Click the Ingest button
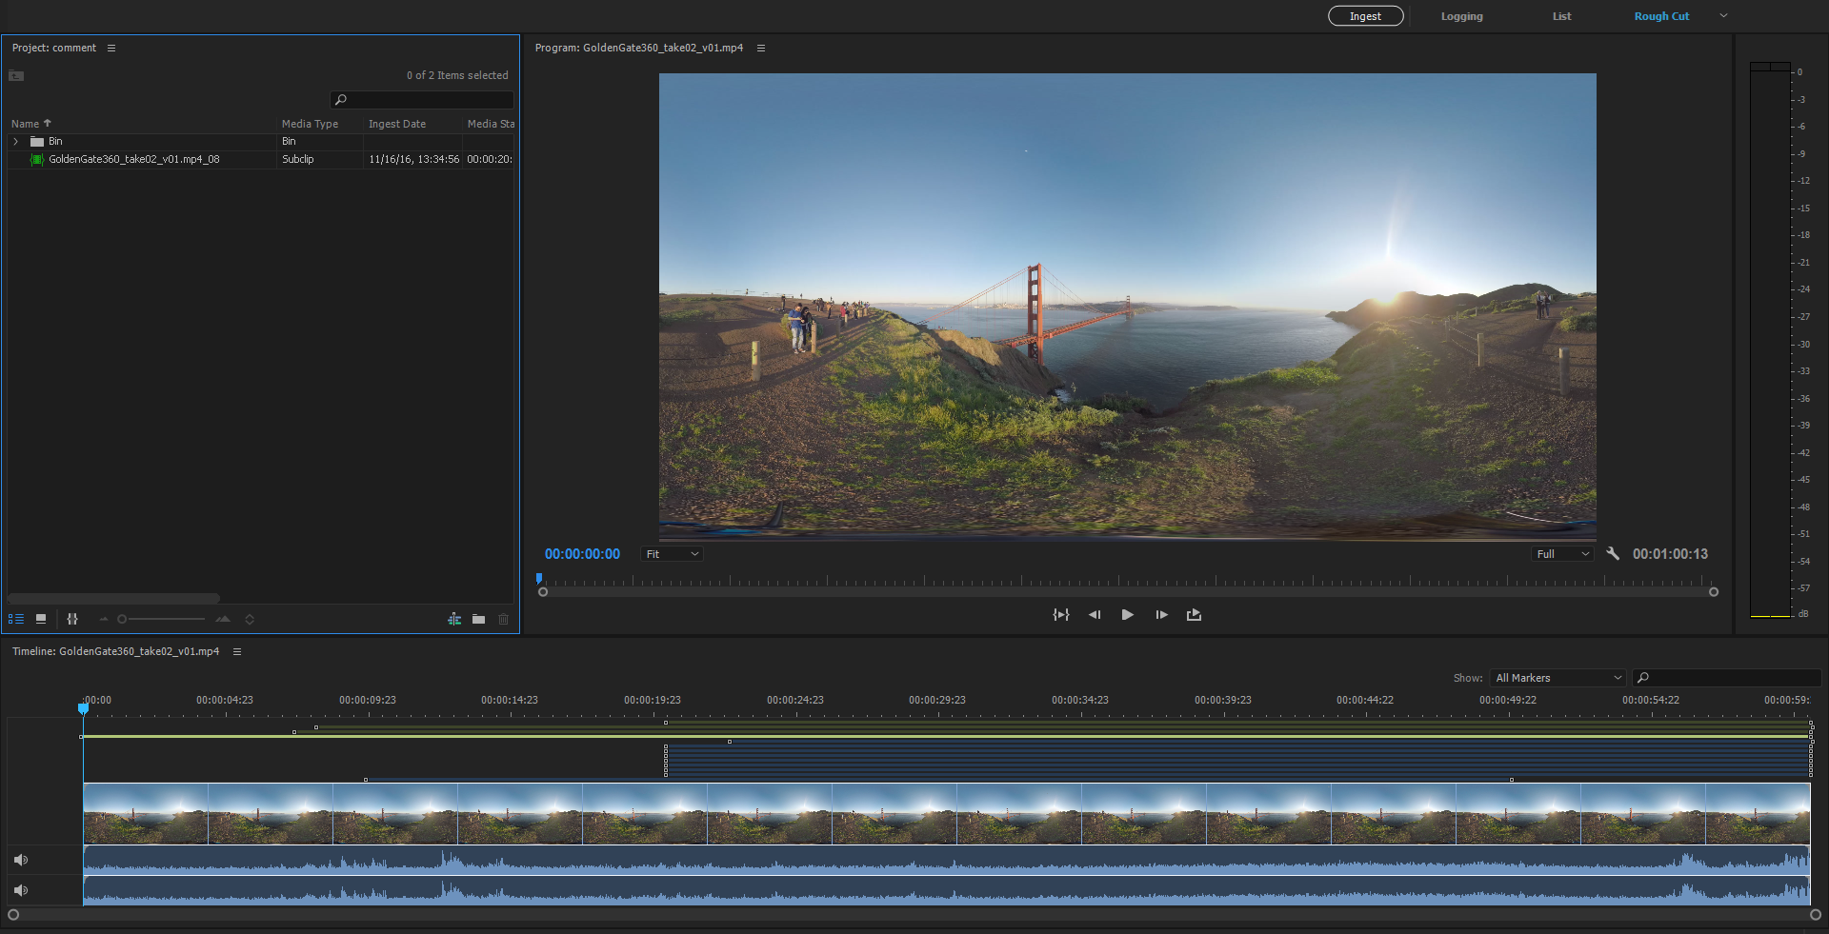This screenshot has width=1829, height=934. [x=1365, y=15]
